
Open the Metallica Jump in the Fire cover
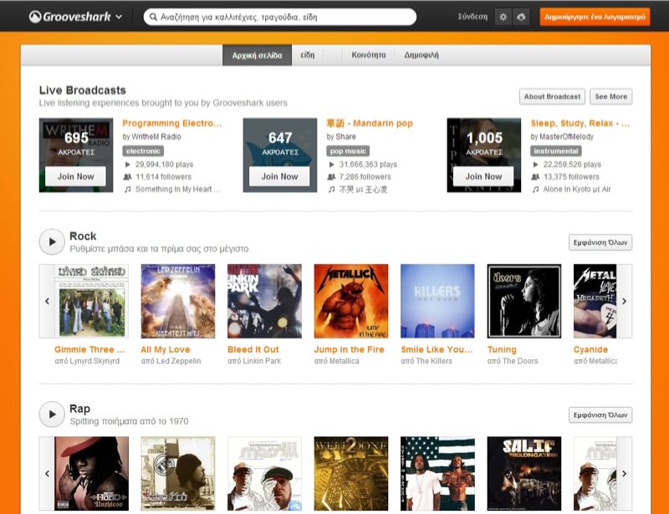351,301
